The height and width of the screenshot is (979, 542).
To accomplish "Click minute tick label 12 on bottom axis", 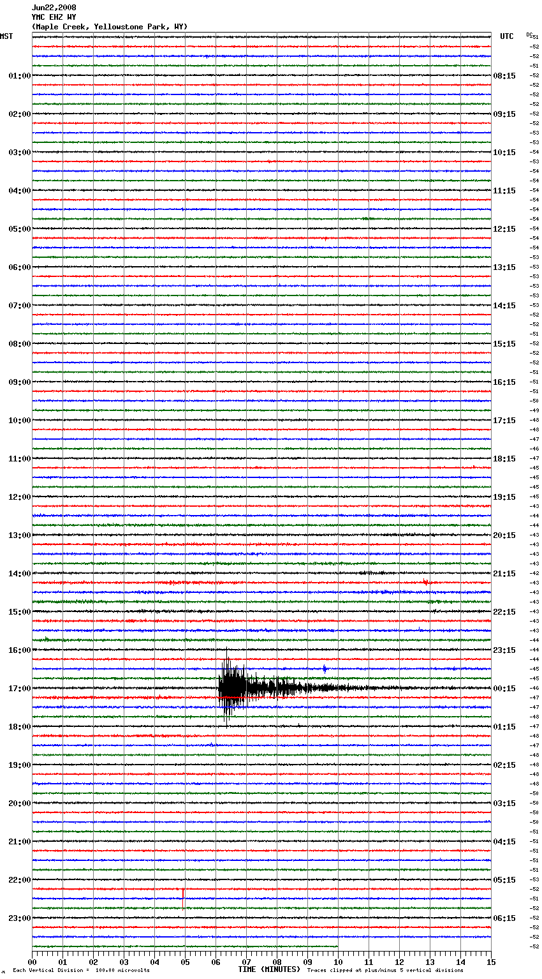I will click(x=399, y=962).
